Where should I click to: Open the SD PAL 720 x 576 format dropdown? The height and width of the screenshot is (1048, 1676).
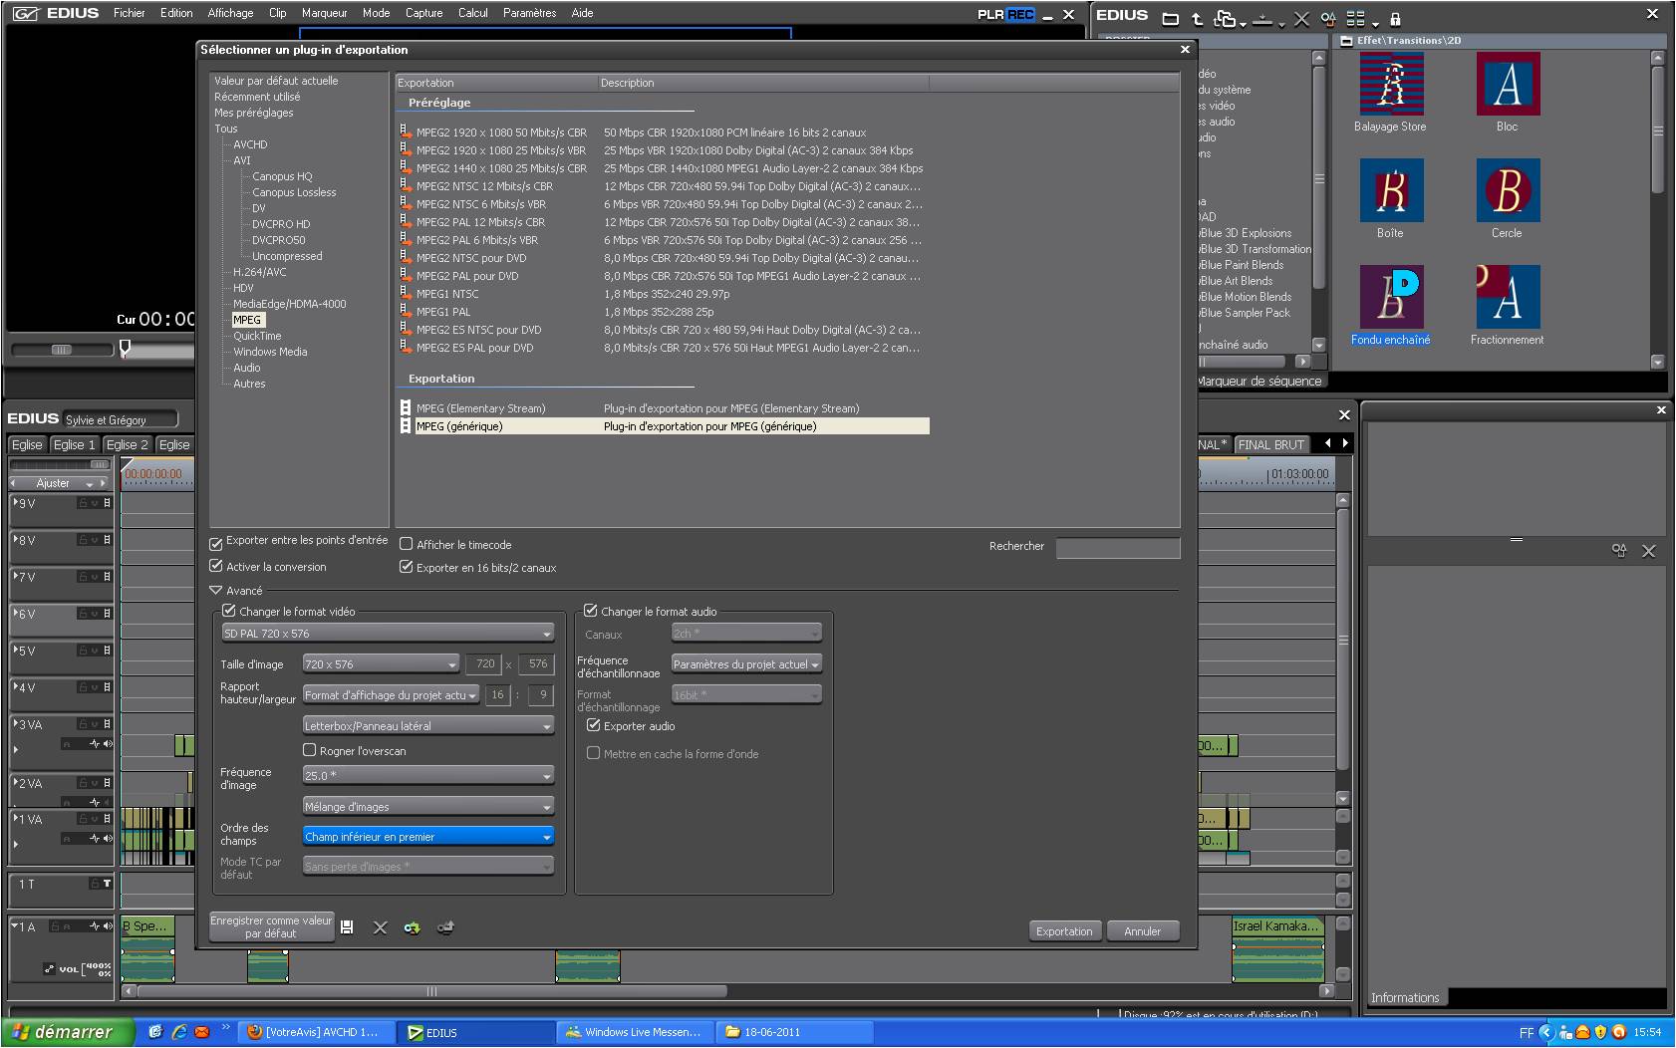[388, 634]
